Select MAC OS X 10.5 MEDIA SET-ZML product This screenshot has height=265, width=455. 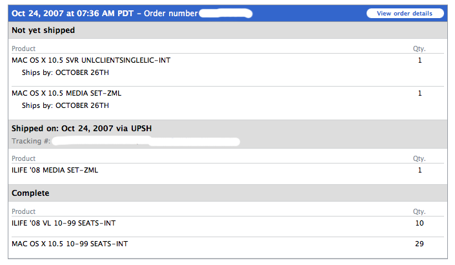pyautogui.click(x=66, y=93)
